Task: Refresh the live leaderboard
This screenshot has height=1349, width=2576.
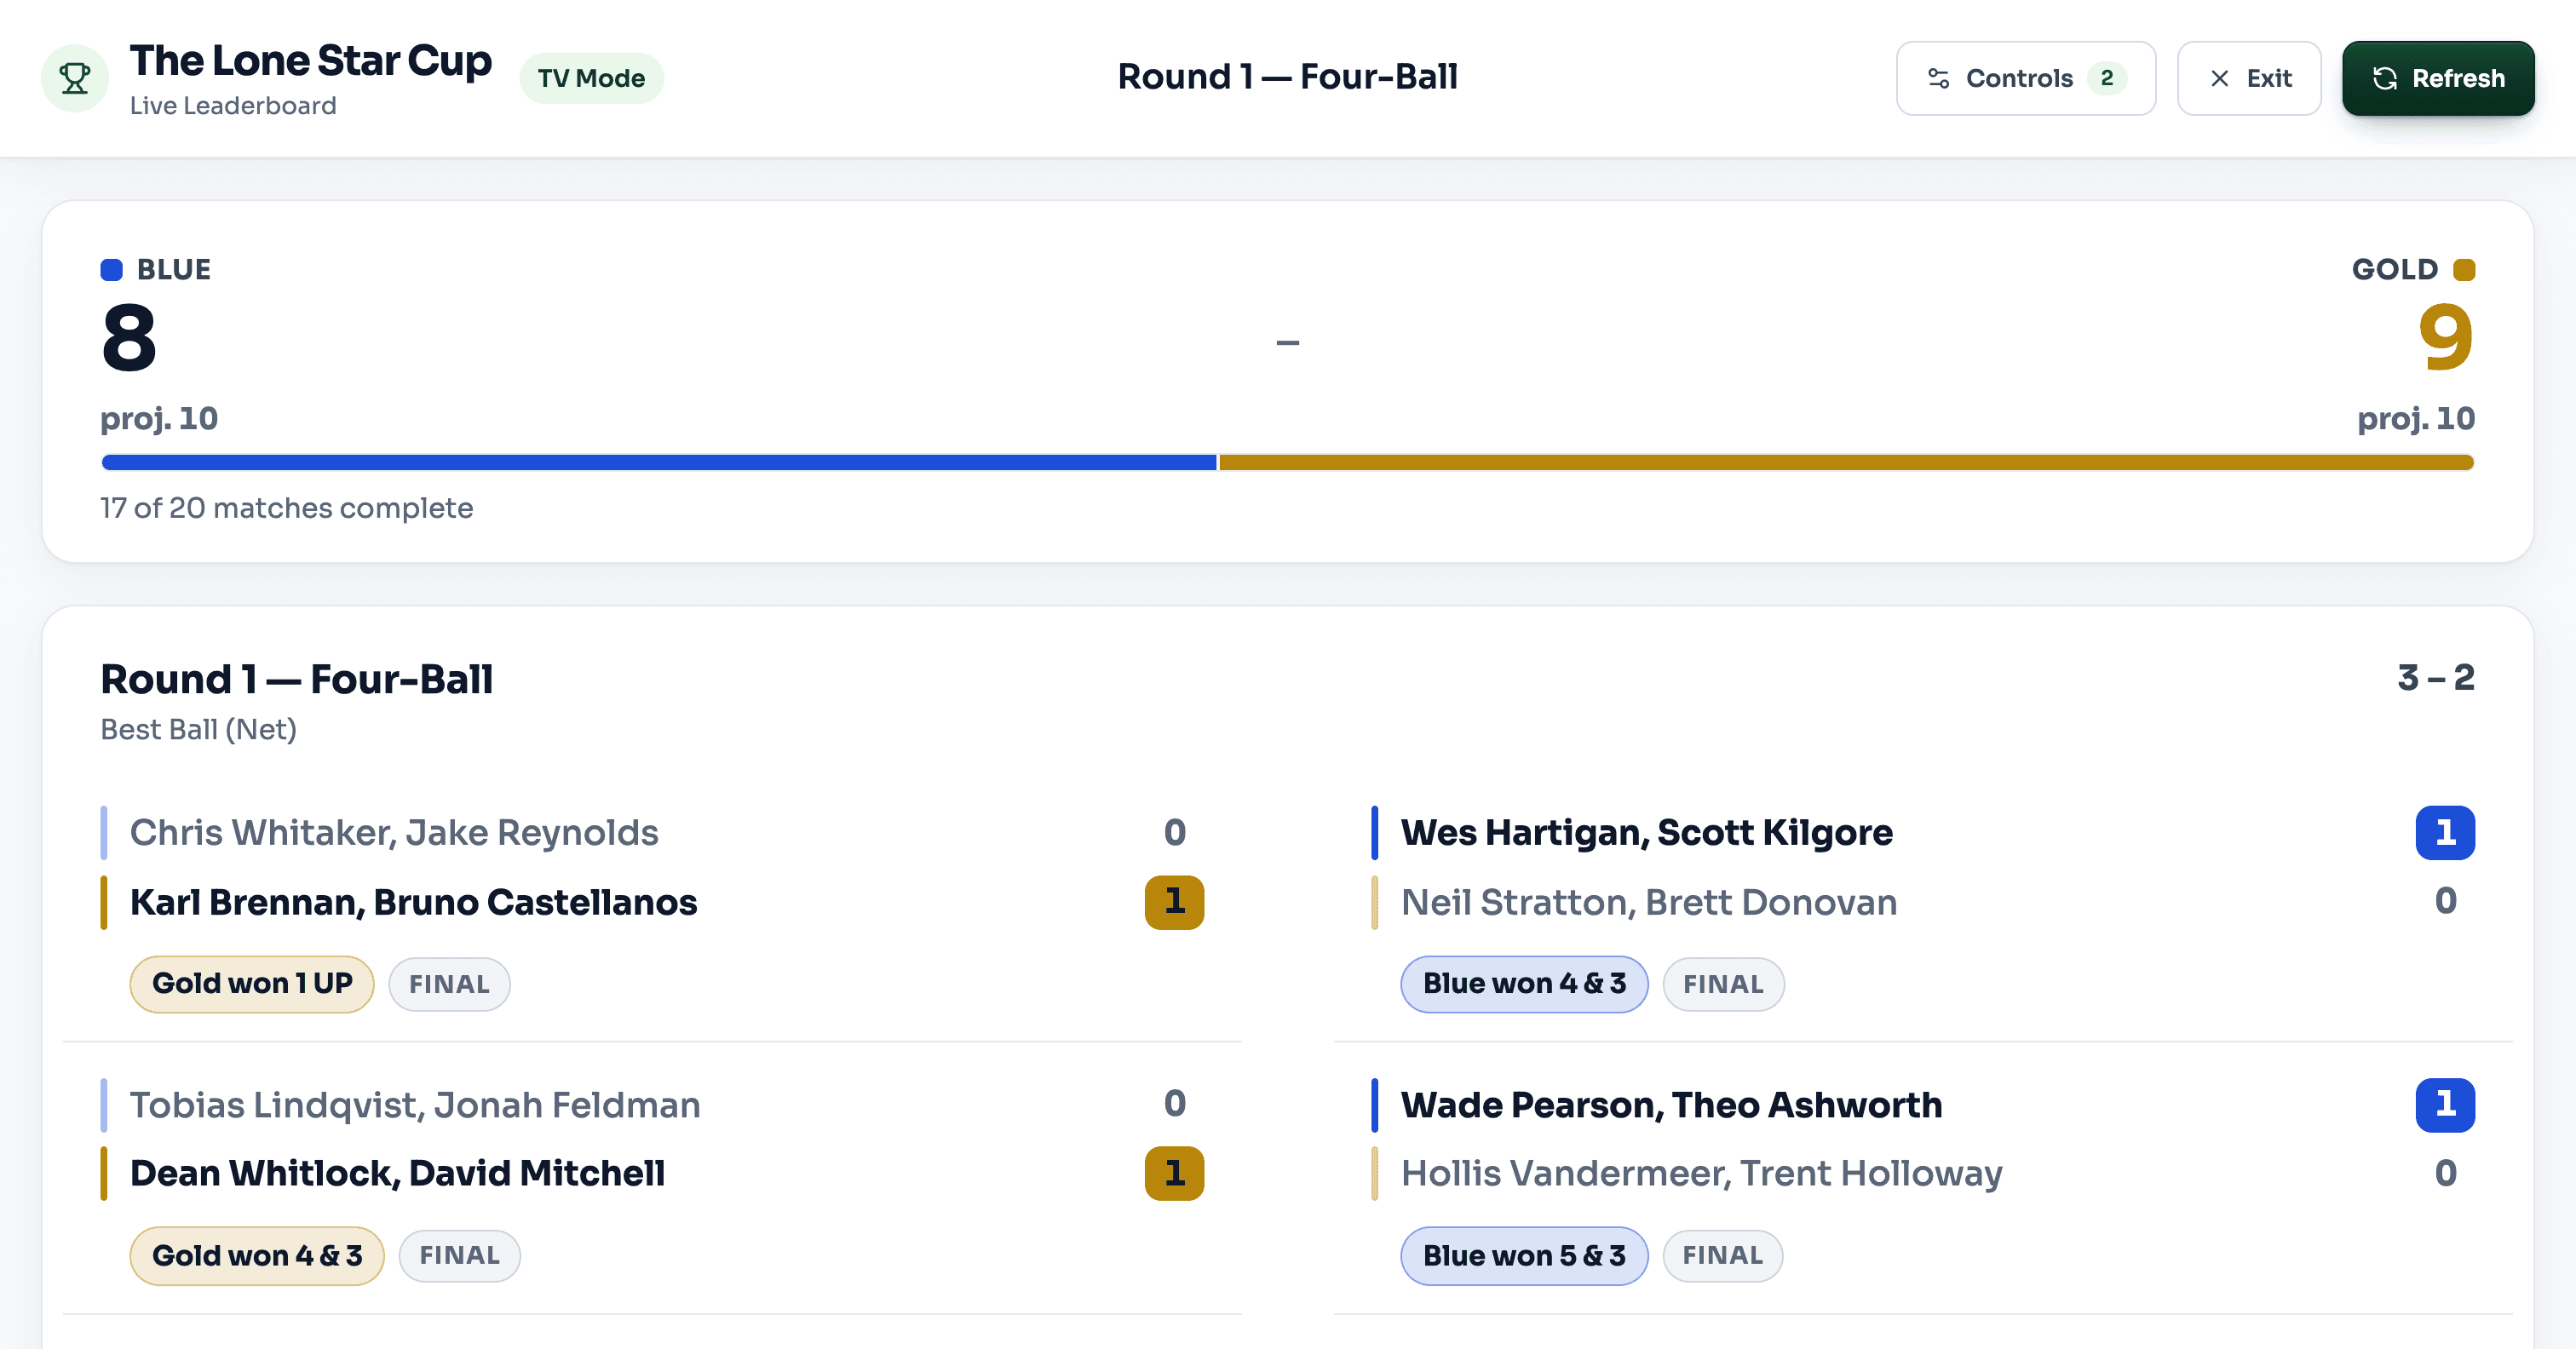Action: (2438, 78)
